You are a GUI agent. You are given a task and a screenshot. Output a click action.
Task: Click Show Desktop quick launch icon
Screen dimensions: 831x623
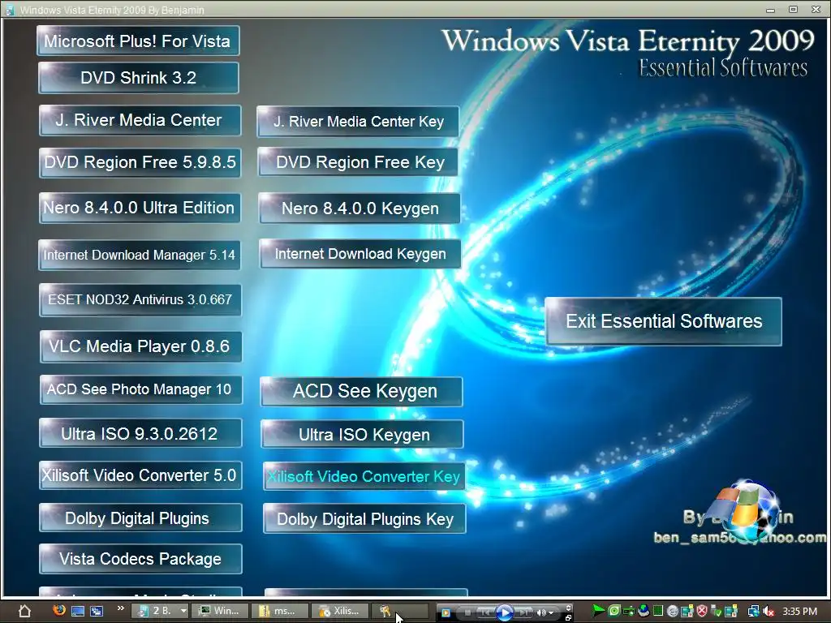pyautogui.click(x=78, y=611)
